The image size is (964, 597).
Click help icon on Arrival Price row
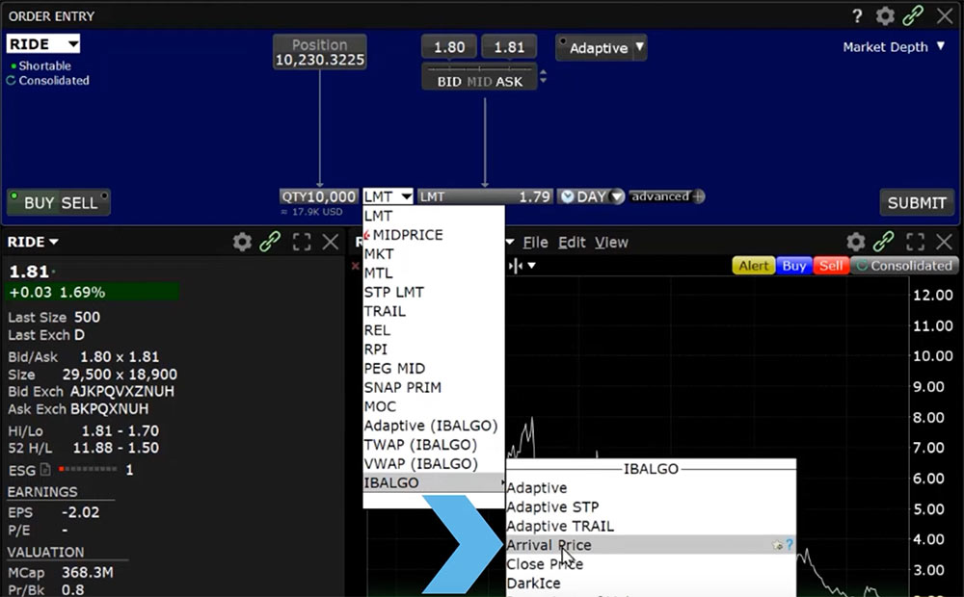coord(790,545)
